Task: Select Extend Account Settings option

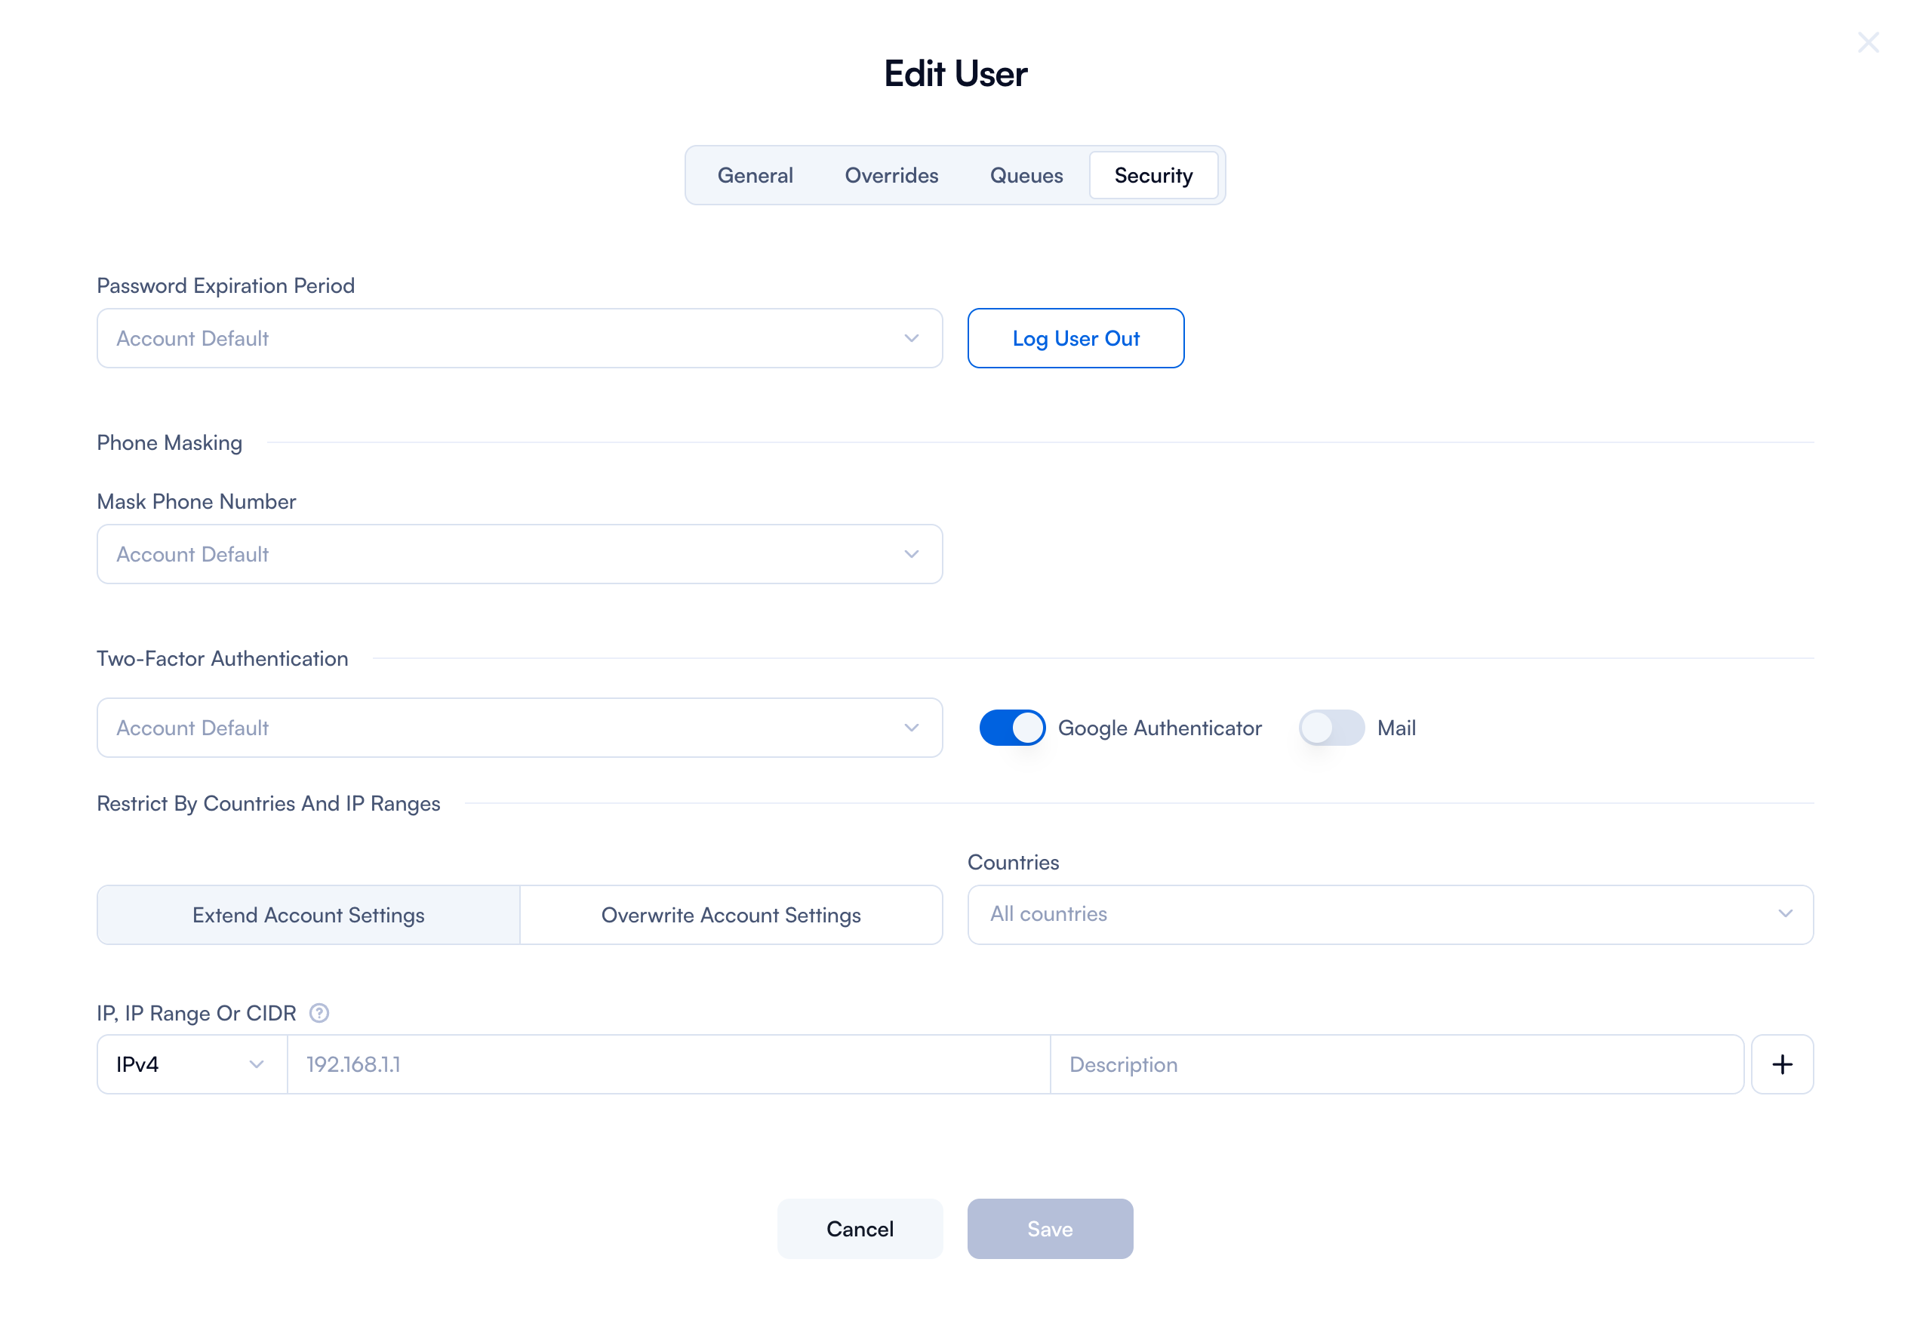Action: [x=308, y=915]
